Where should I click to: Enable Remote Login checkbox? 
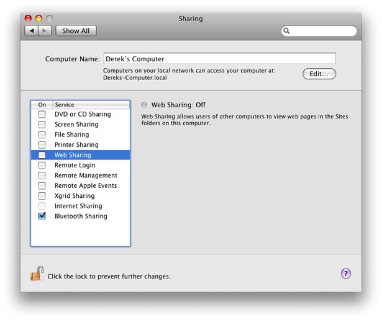point(42,165)
